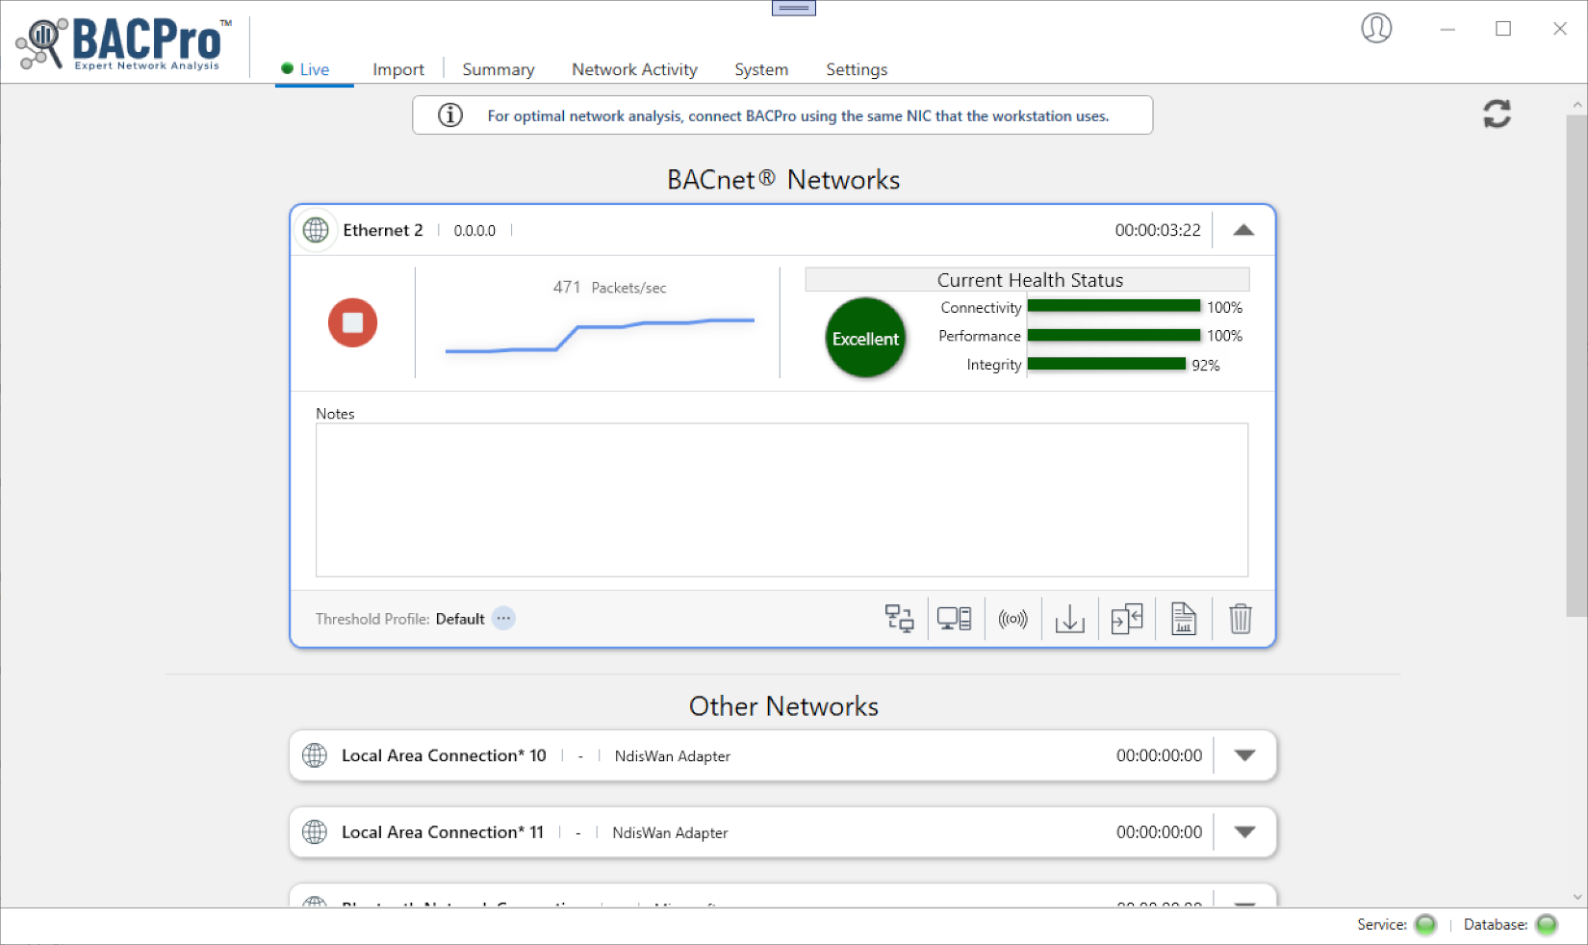This screenshot has height=945, width=1588.
Task: Open the Summary tab
Action: (498, 69)
